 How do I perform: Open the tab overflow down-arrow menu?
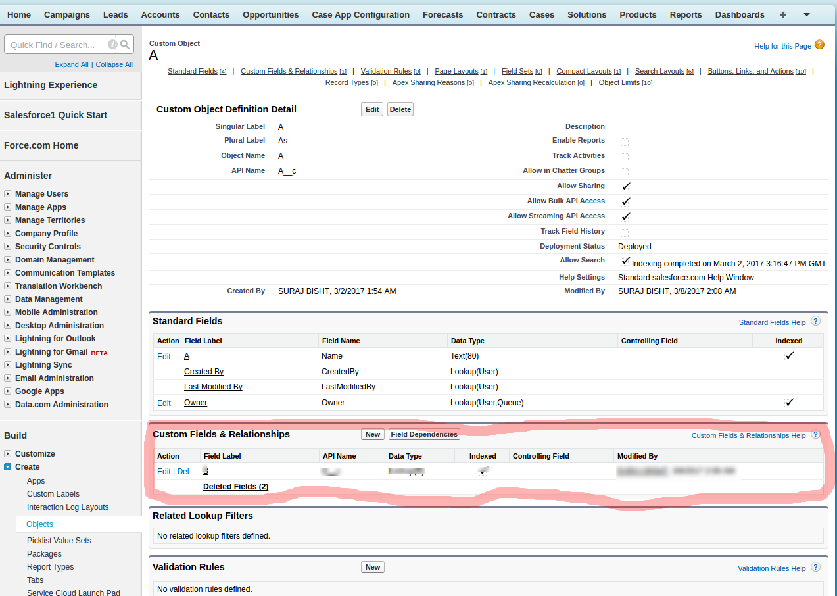[x=806, y=14]
